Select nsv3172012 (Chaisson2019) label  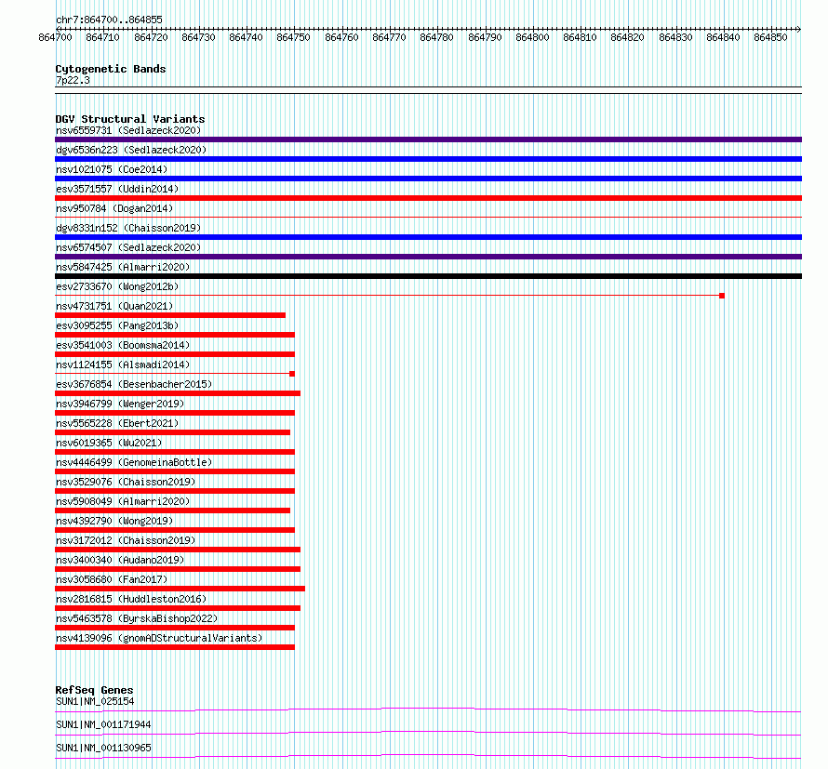tap(126, 540)
